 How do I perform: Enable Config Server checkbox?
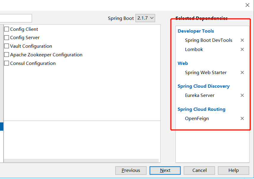[7, 38]
